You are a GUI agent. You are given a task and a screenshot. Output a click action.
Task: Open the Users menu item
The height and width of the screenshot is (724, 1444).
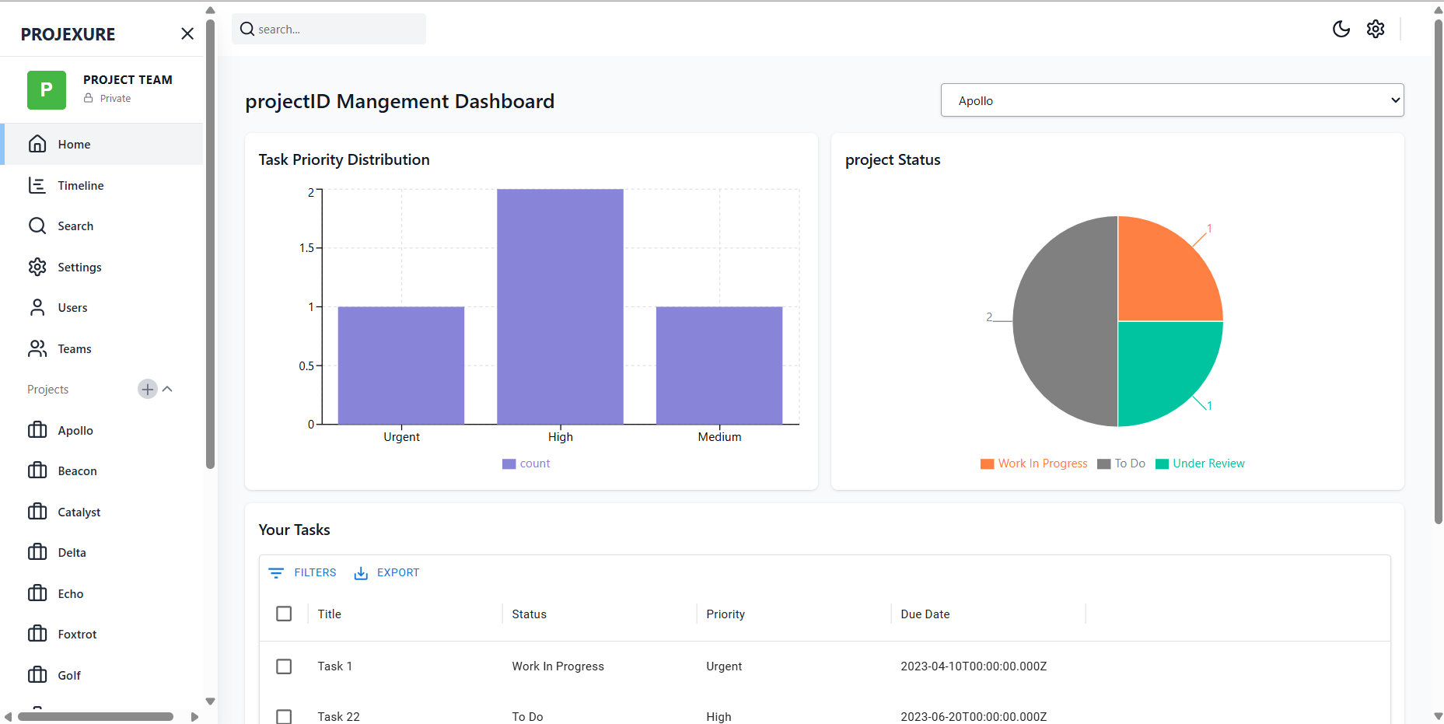point(102,307)
